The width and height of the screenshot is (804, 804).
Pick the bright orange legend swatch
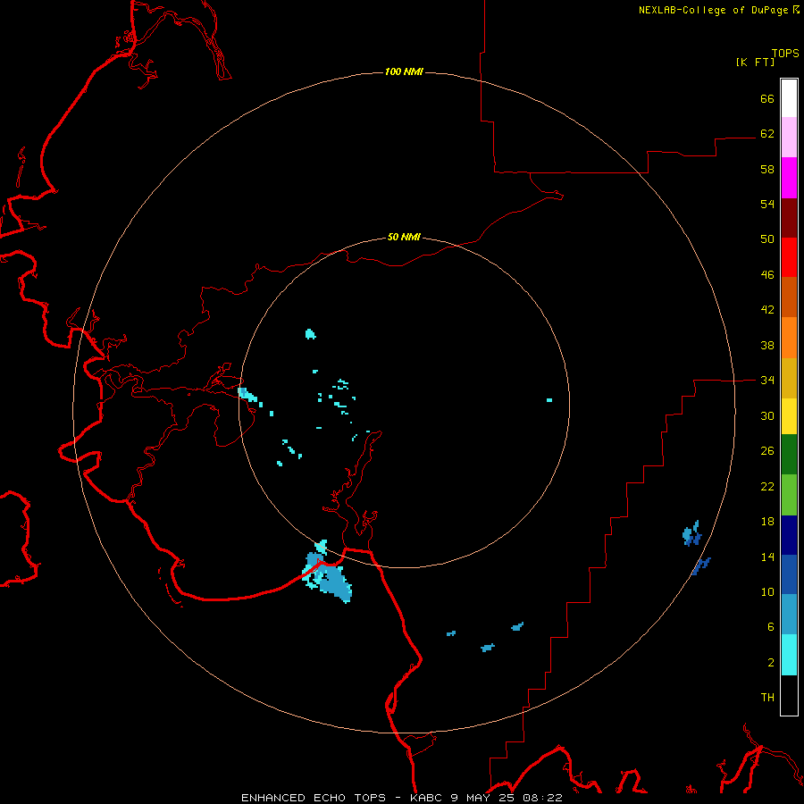pyautogui.click(x=789, y=338)
